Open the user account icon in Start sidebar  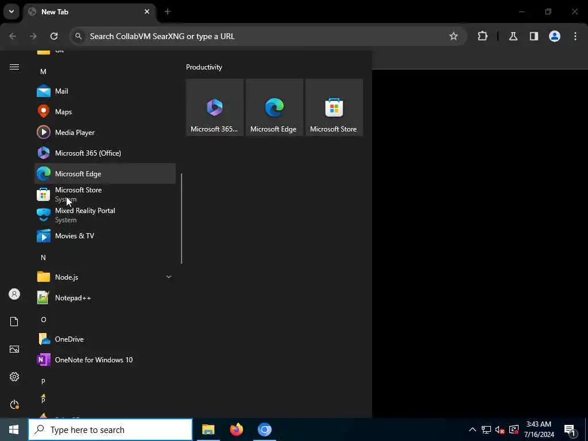(x=14, y=294)
